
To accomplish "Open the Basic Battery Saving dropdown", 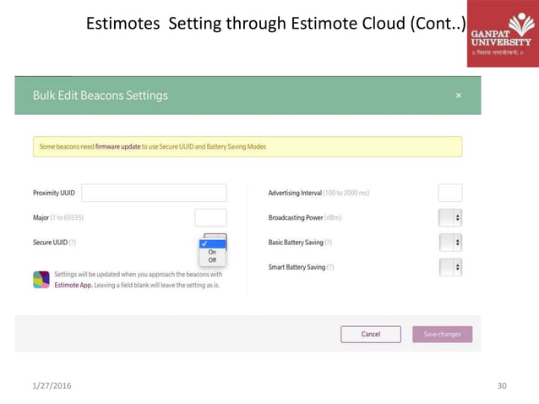I will [x=450, y=243].
